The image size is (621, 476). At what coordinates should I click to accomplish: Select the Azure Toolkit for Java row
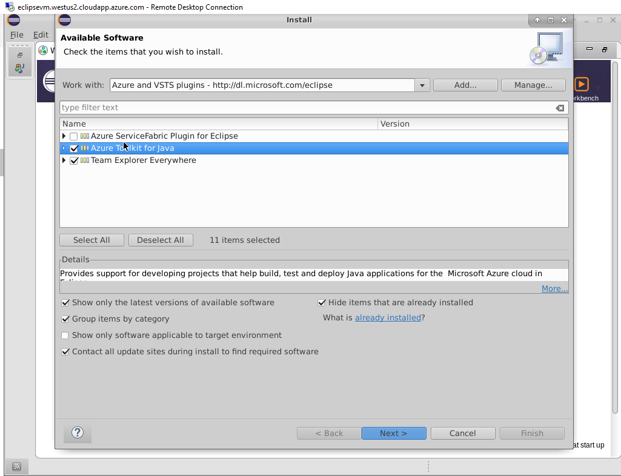[314, 148]
